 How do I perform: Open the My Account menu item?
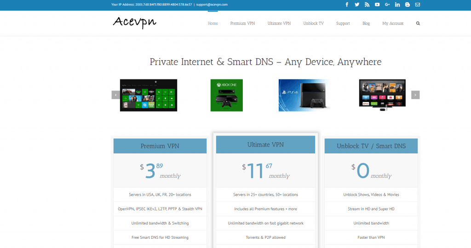[393, 23]
